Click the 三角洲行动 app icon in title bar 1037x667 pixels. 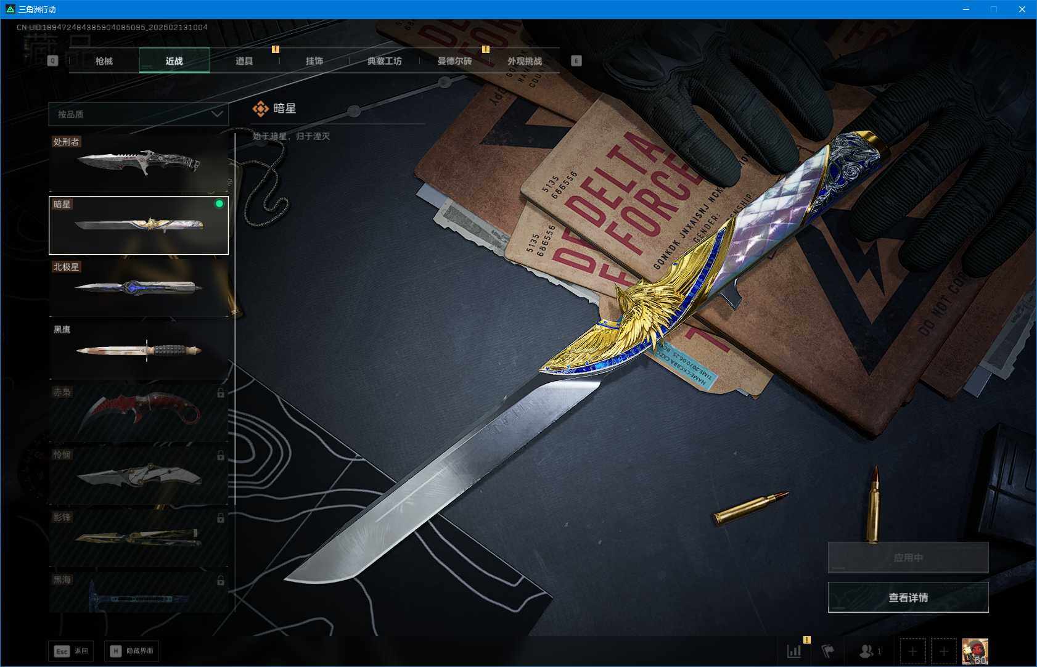click(10, 9)
